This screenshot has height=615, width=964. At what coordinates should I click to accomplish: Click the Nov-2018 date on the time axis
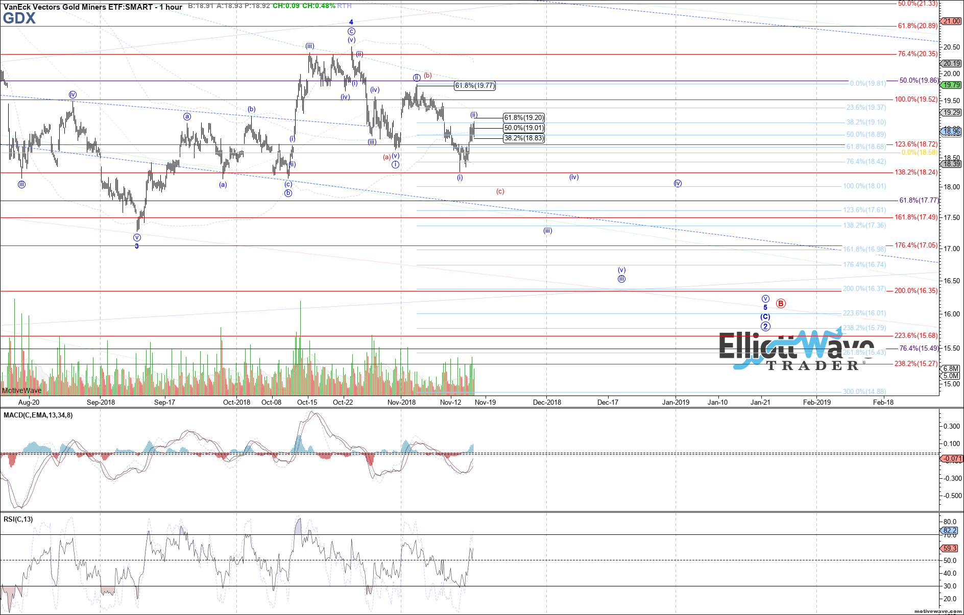[x=401, y=402]
